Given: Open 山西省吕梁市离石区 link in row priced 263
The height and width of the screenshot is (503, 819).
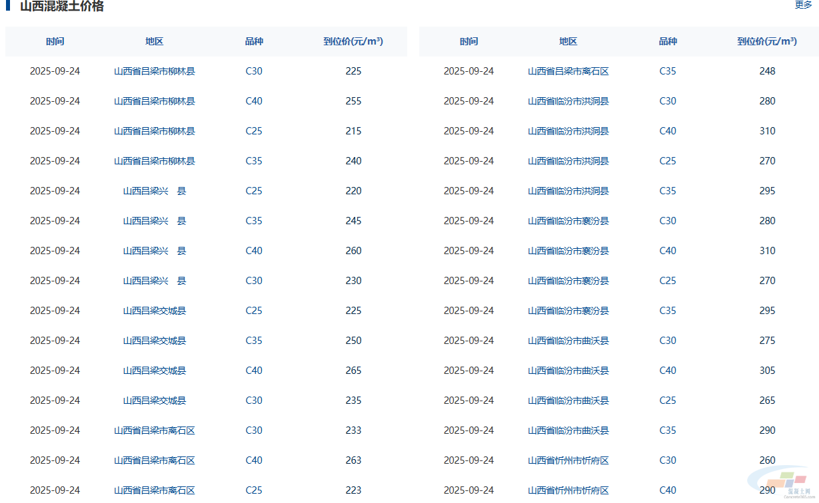Looking at the screenshot, I should coord(154,460).
